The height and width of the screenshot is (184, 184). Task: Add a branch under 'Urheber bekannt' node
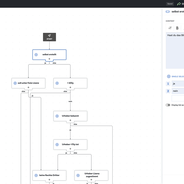70,120
